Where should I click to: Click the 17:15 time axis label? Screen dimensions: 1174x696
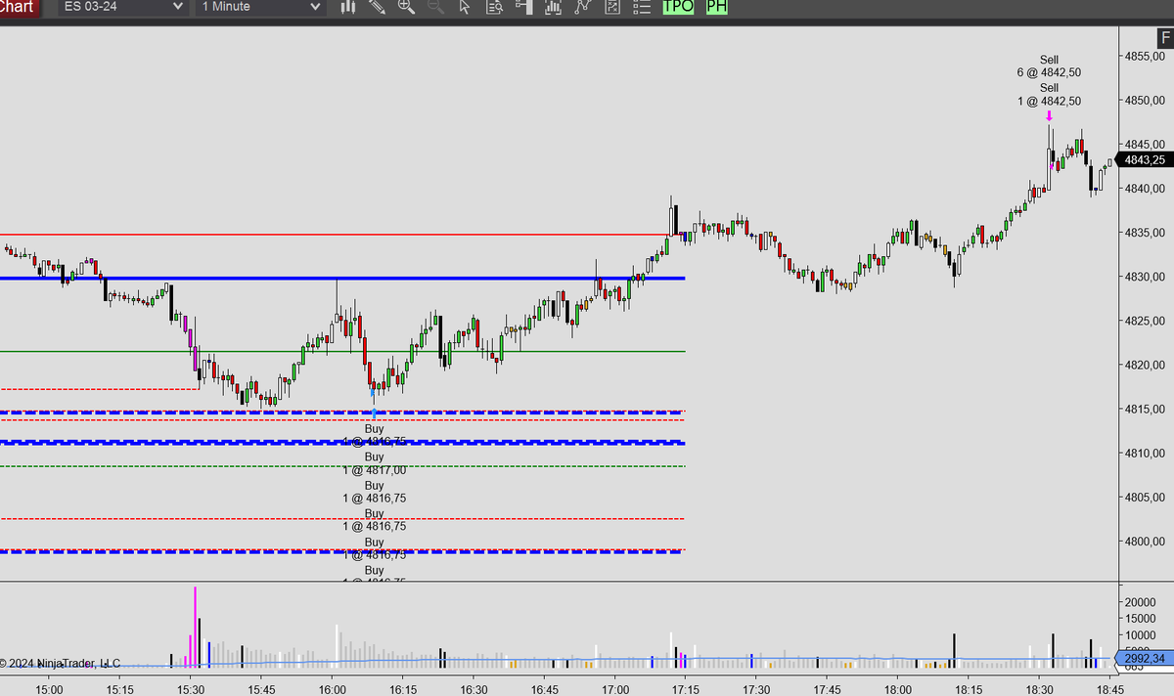[x=685, y=689]
